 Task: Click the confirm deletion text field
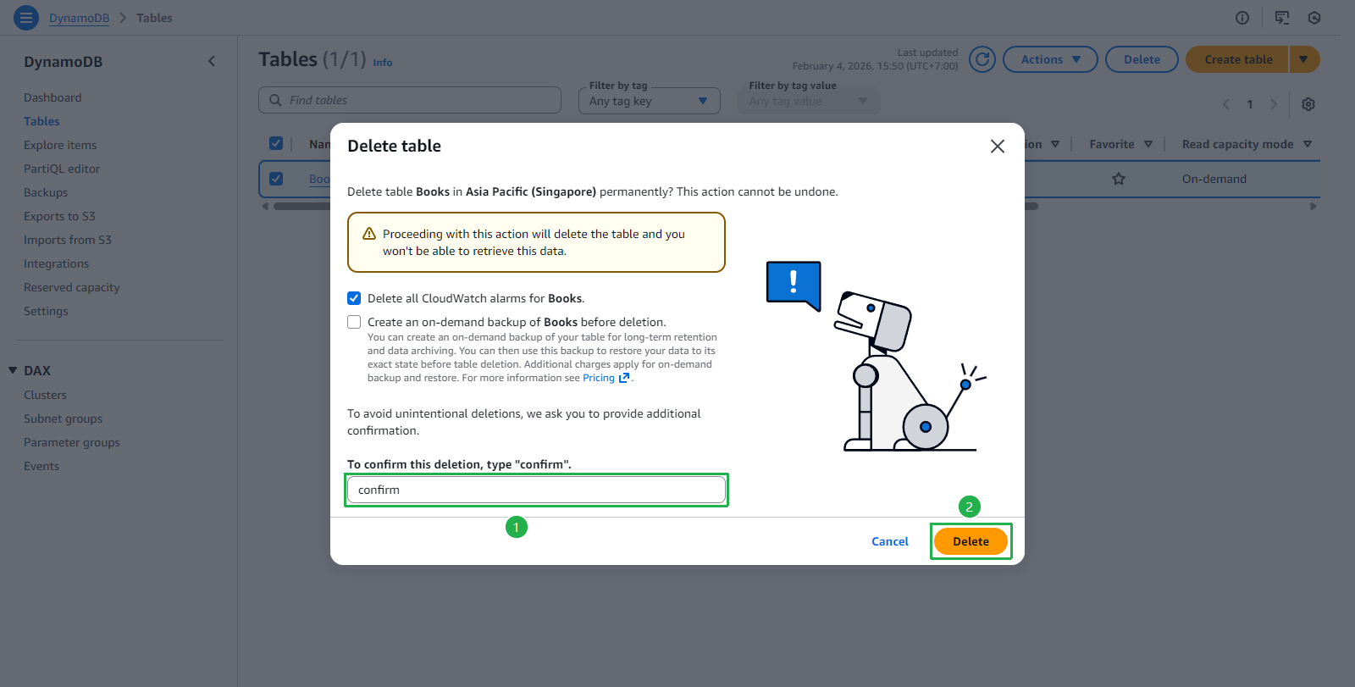click(x=536, y=490)
